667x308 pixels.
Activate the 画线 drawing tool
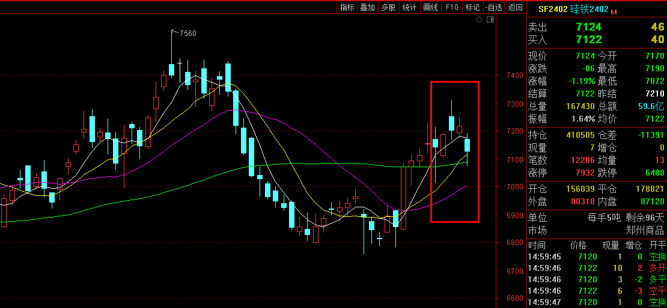pos(430,7)
